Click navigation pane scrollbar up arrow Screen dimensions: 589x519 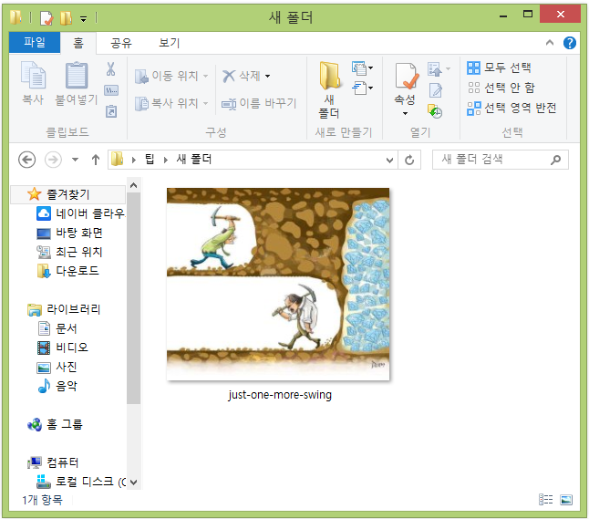[133, 185]
